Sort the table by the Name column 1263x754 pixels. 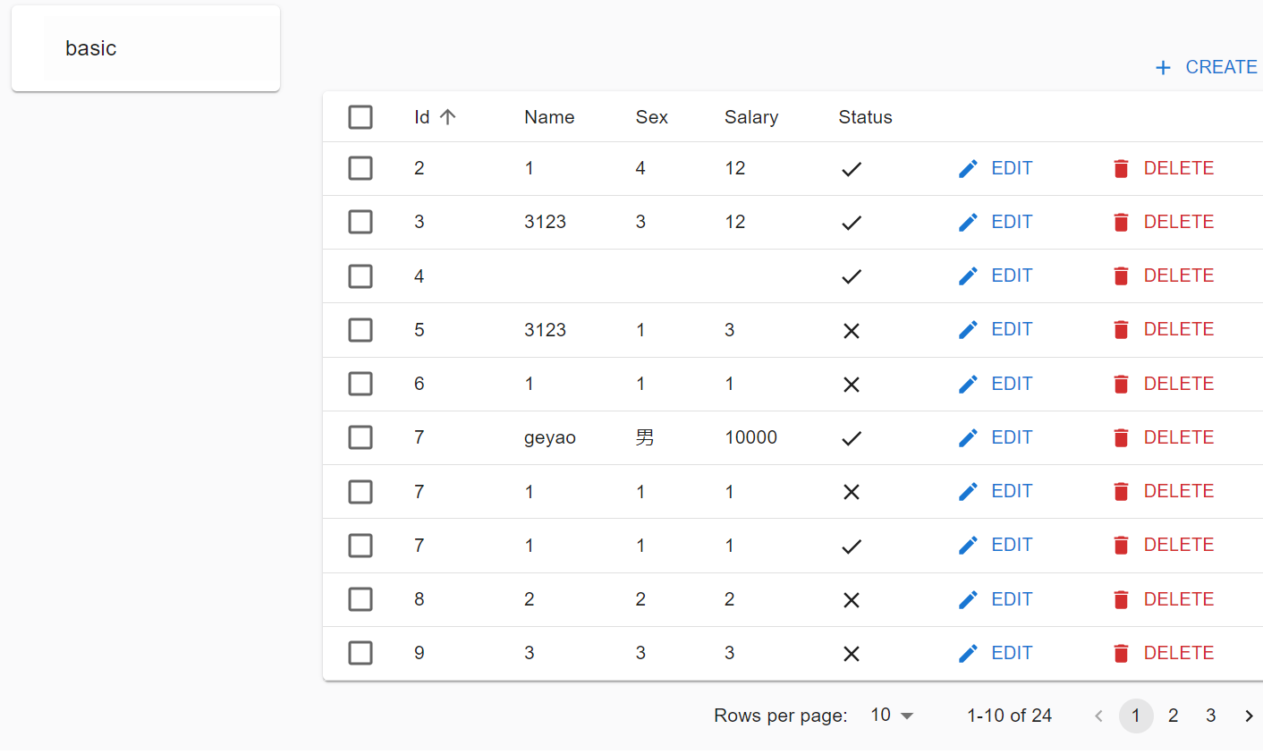pyautogui.click(x=549, y=116)
